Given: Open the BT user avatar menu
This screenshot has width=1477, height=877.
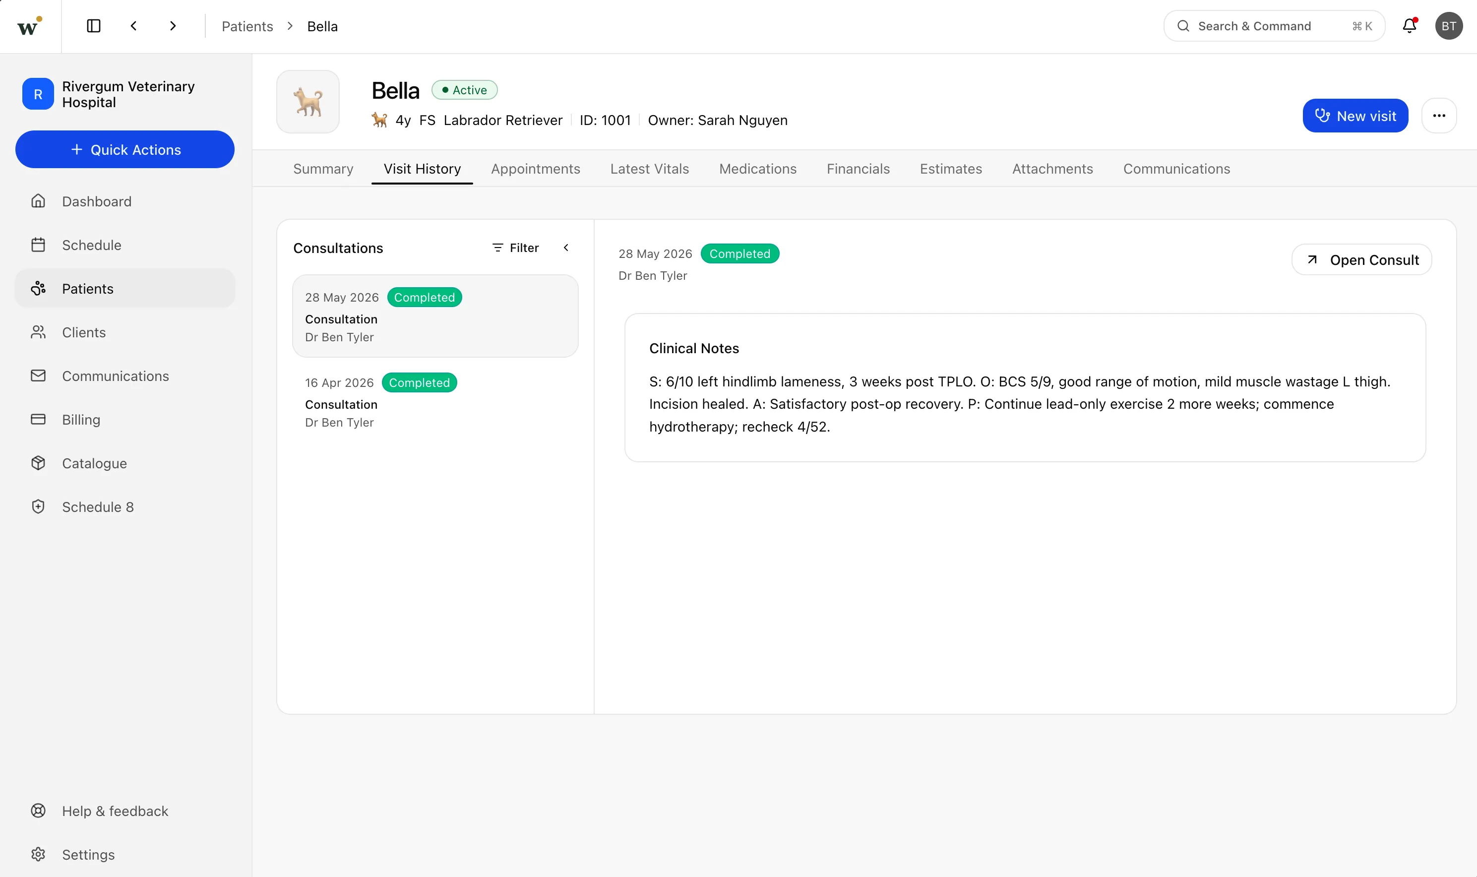Looking at the screenshot, I should click(1449, 26).
